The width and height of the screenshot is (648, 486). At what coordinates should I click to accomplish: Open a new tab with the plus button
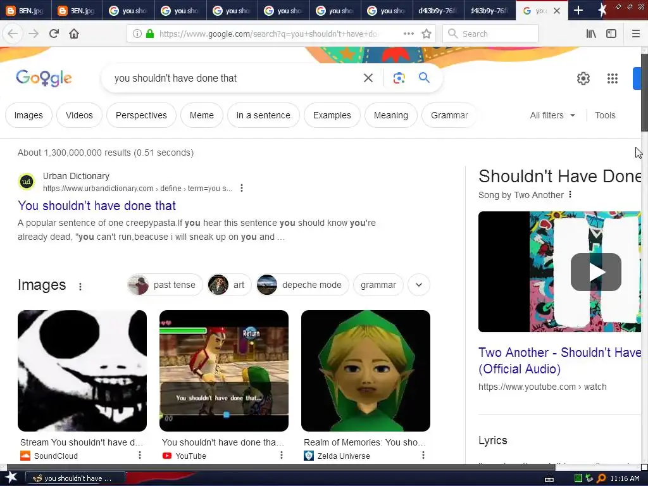(578, 11)
